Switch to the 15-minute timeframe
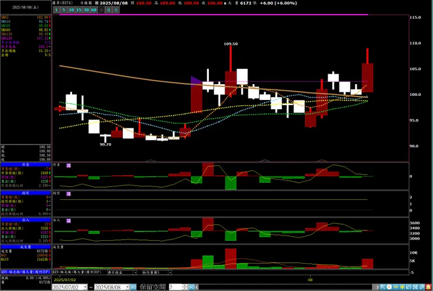 coord(79,10)
